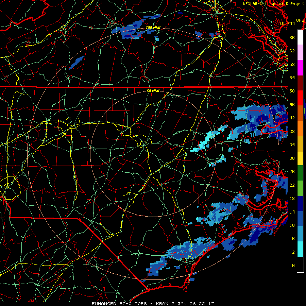
Task: Click the 14 legend value
Action: [292, 212]
